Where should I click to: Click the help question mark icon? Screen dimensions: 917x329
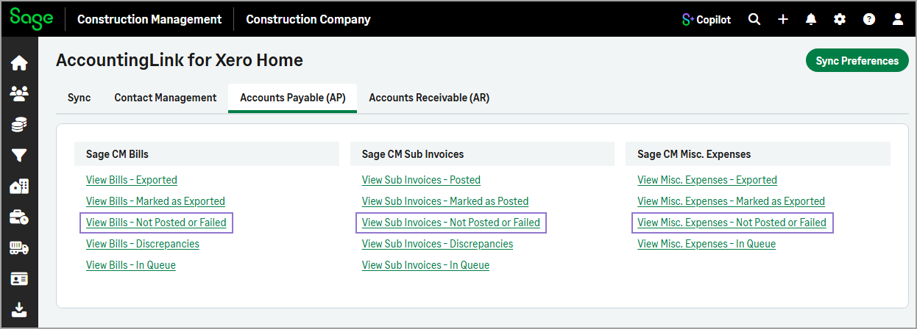coord(869,20)
